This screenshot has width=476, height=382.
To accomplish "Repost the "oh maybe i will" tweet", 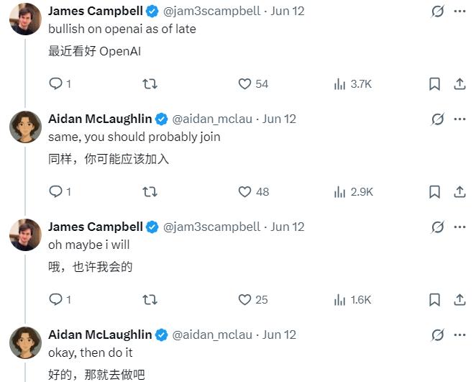I will tap(150, 300).
